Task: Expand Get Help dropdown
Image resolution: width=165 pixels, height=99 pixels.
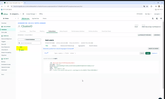Action: pos(148,14)
